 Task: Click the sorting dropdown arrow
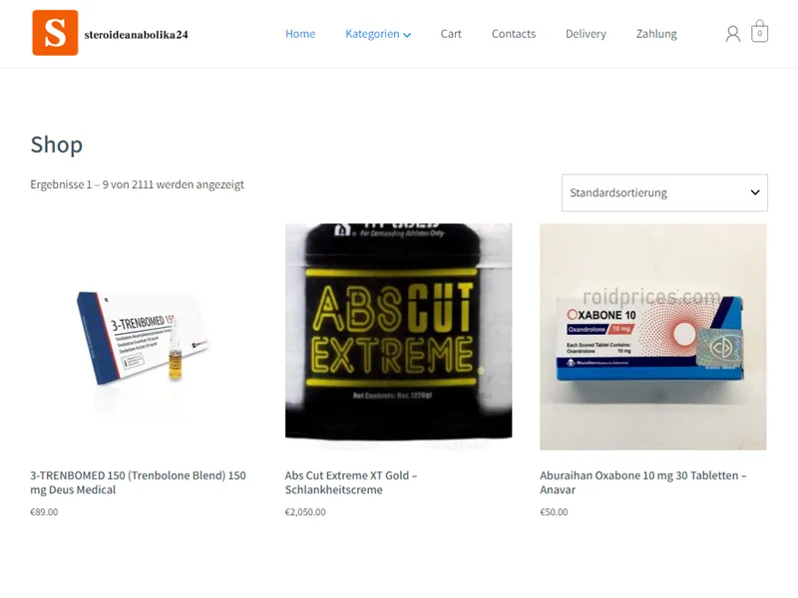(x=755, y=192)
